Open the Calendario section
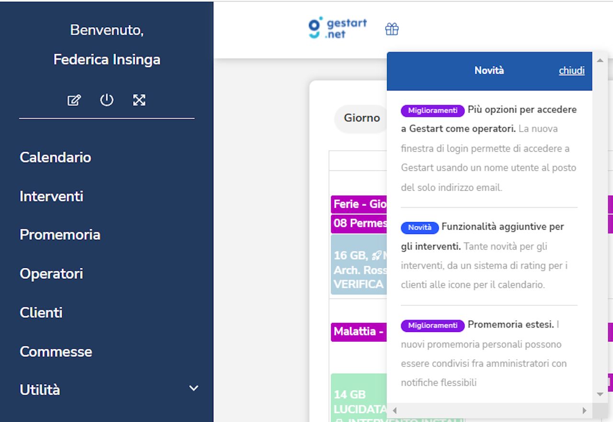This screenshot has width=613, height=422. pos(55,157)
